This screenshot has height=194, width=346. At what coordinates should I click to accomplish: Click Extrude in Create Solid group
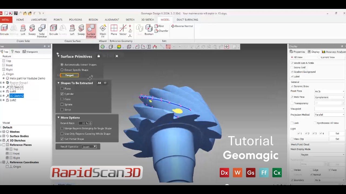coord(4,30)
